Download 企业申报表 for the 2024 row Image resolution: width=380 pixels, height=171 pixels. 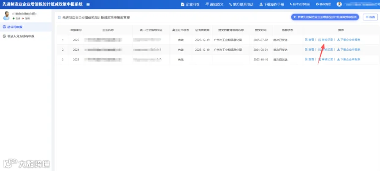pyautogui.click(x=348, y=49)
